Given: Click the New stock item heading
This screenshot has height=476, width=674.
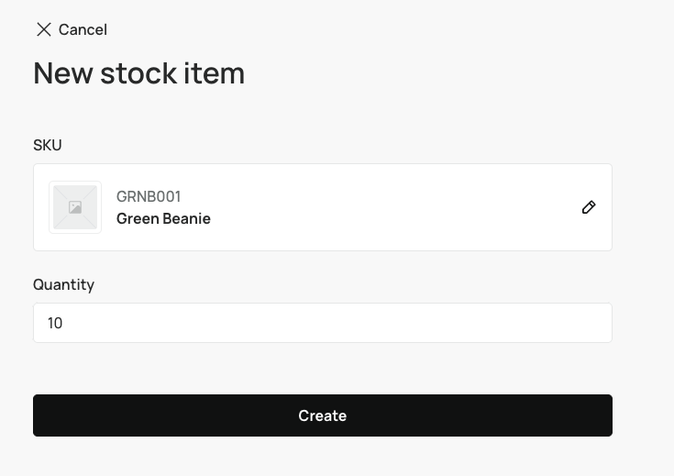Looking at the screenshot, I should [x=138, y=72].
